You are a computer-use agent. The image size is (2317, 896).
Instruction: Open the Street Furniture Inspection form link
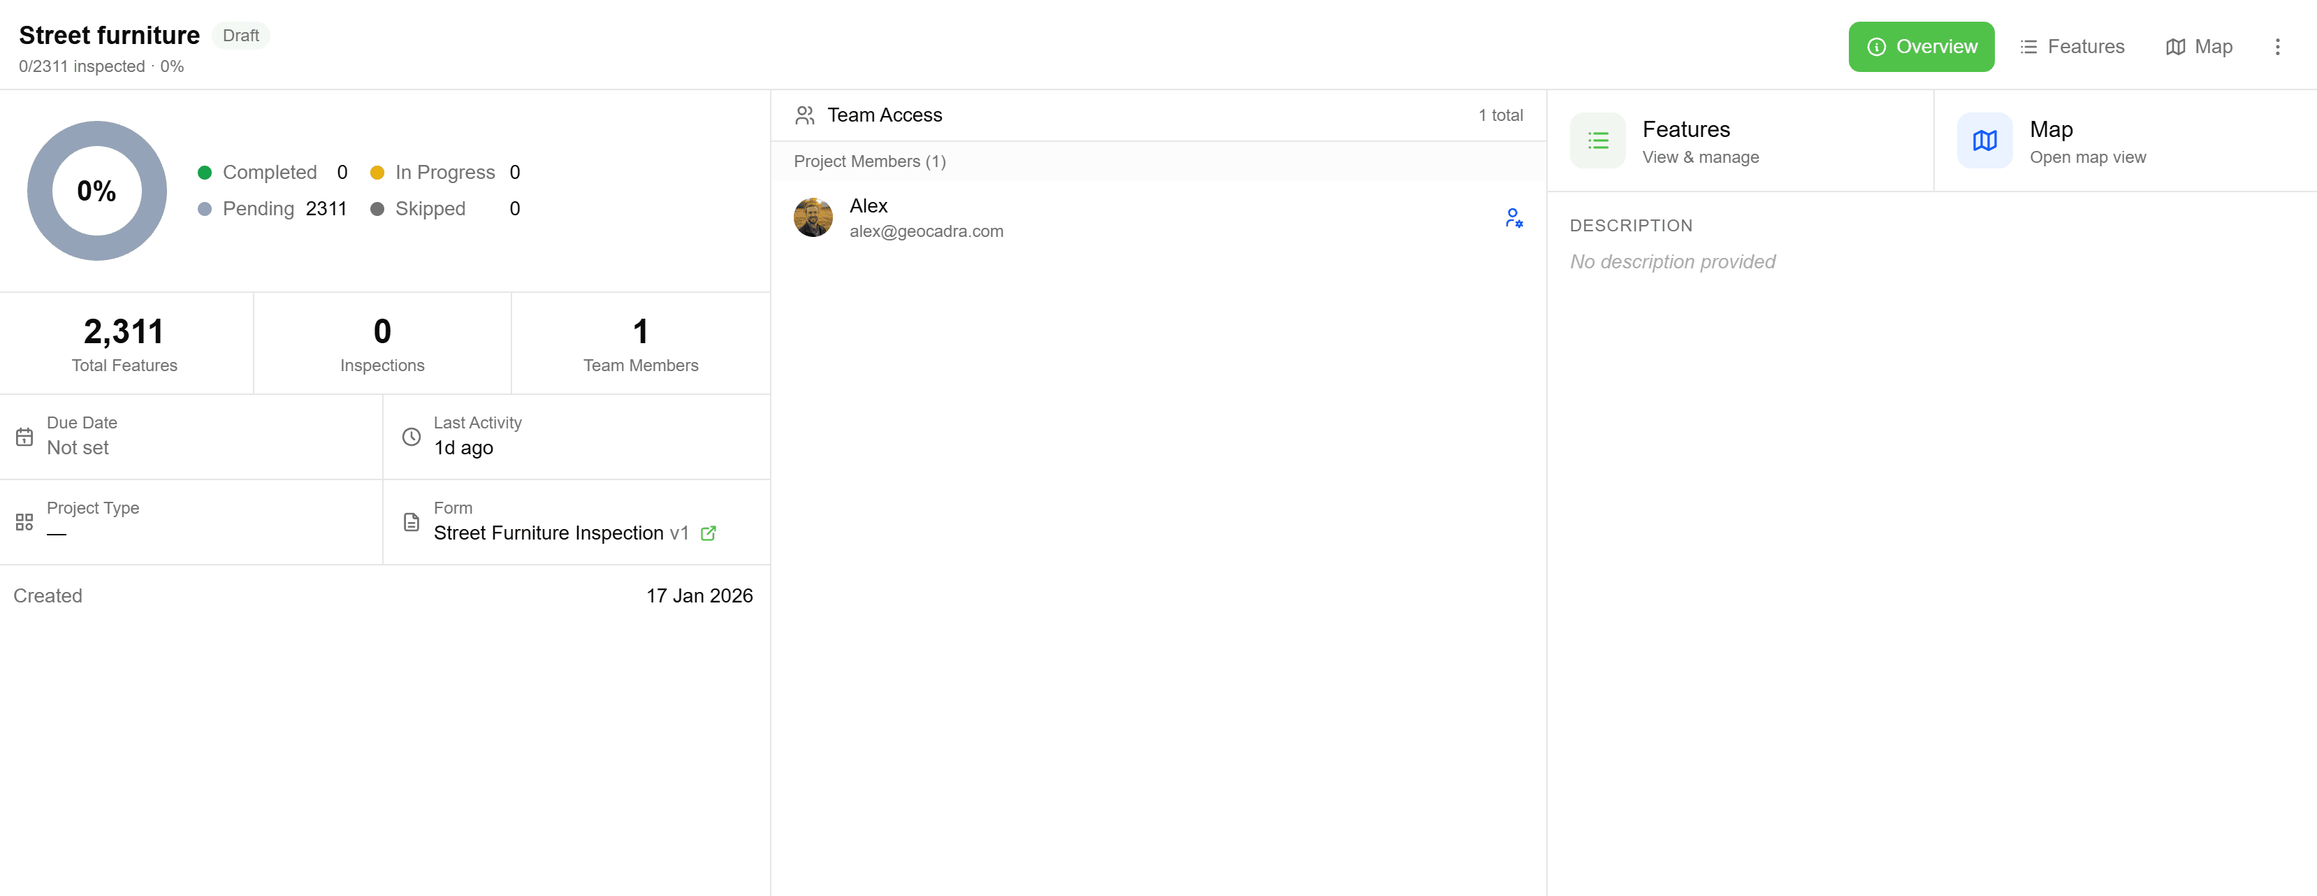tap(549, 533)
